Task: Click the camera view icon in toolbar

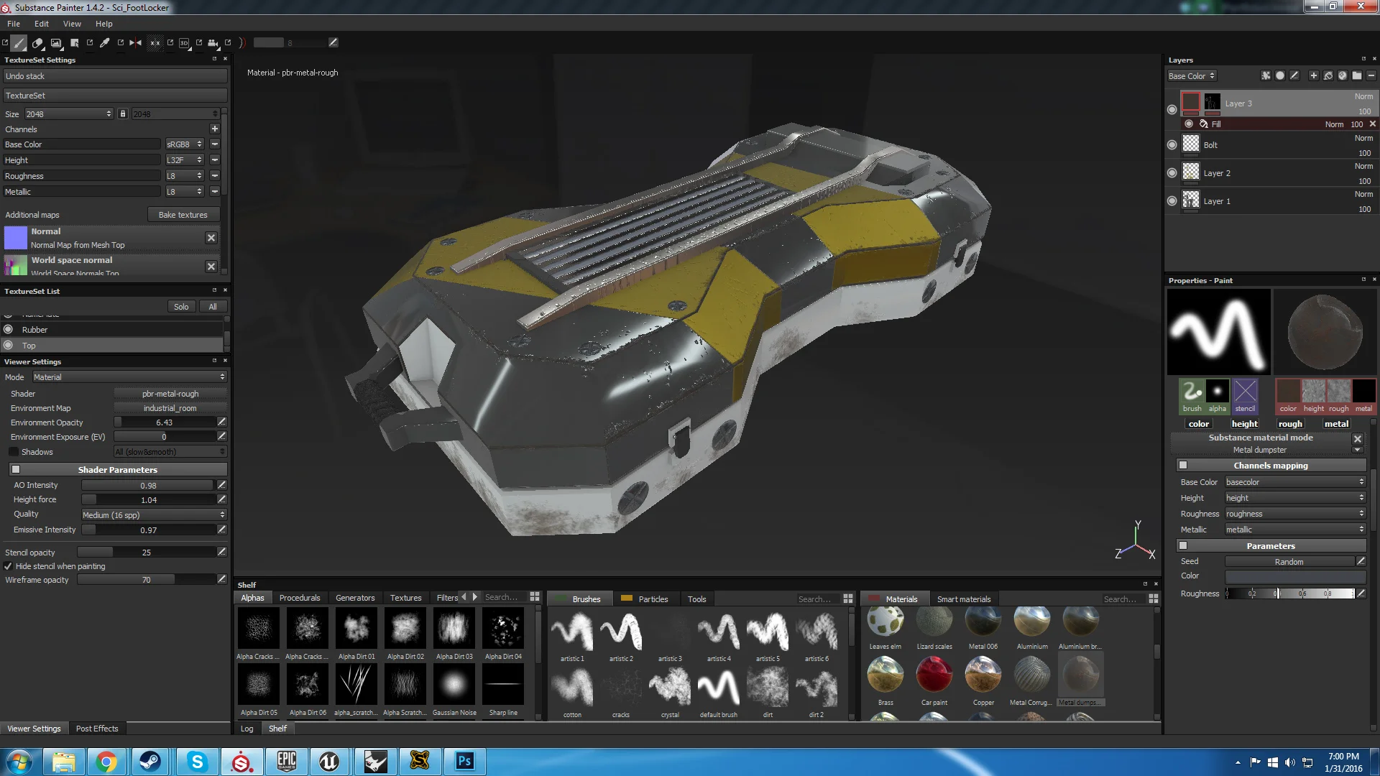Action: click(x=213, y=43)
